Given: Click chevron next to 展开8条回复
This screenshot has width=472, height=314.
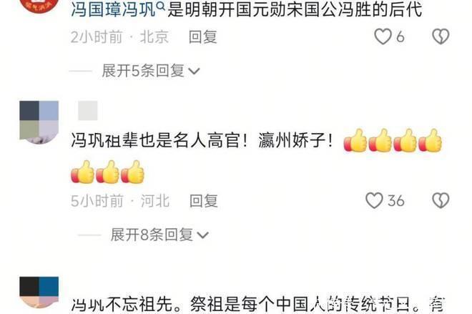Looking at the screenshot, I should click(x=202, y=235).
